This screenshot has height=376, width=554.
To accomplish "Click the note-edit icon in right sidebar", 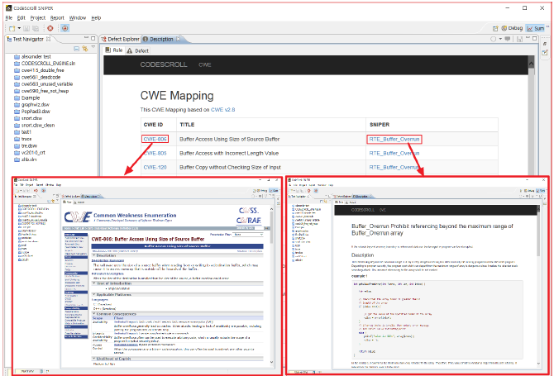I will click(545, 53).
